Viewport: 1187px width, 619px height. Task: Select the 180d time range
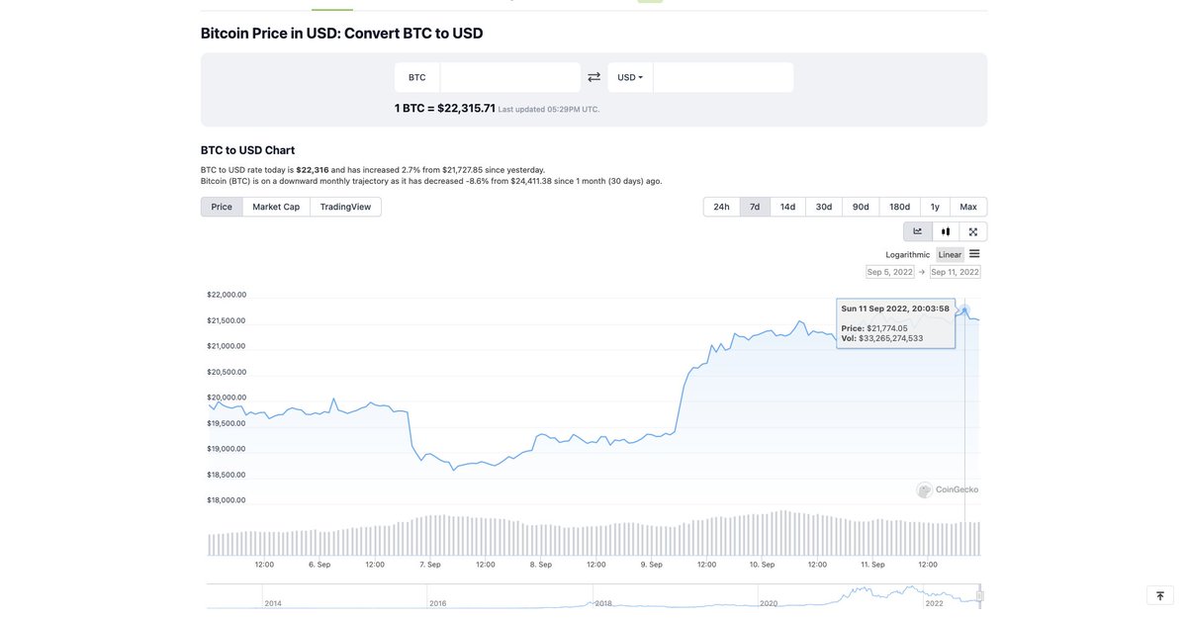point(899,207)
